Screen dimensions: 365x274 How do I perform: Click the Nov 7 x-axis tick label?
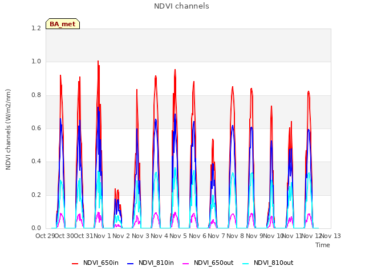(216, 236)
